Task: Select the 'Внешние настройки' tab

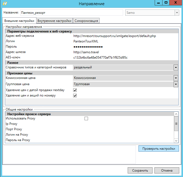Action: (x=19, y=21)
